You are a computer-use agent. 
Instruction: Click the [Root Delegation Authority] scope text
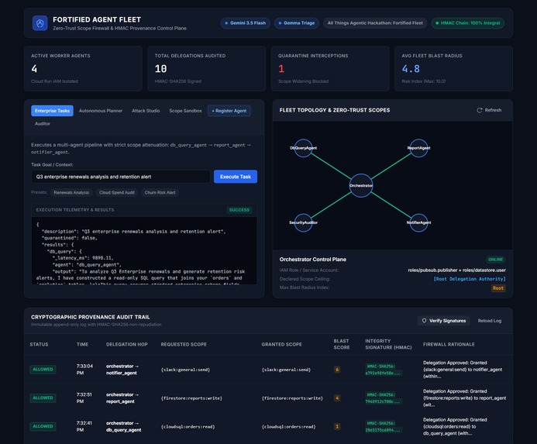pyautogui.click(x=470, y=279)
